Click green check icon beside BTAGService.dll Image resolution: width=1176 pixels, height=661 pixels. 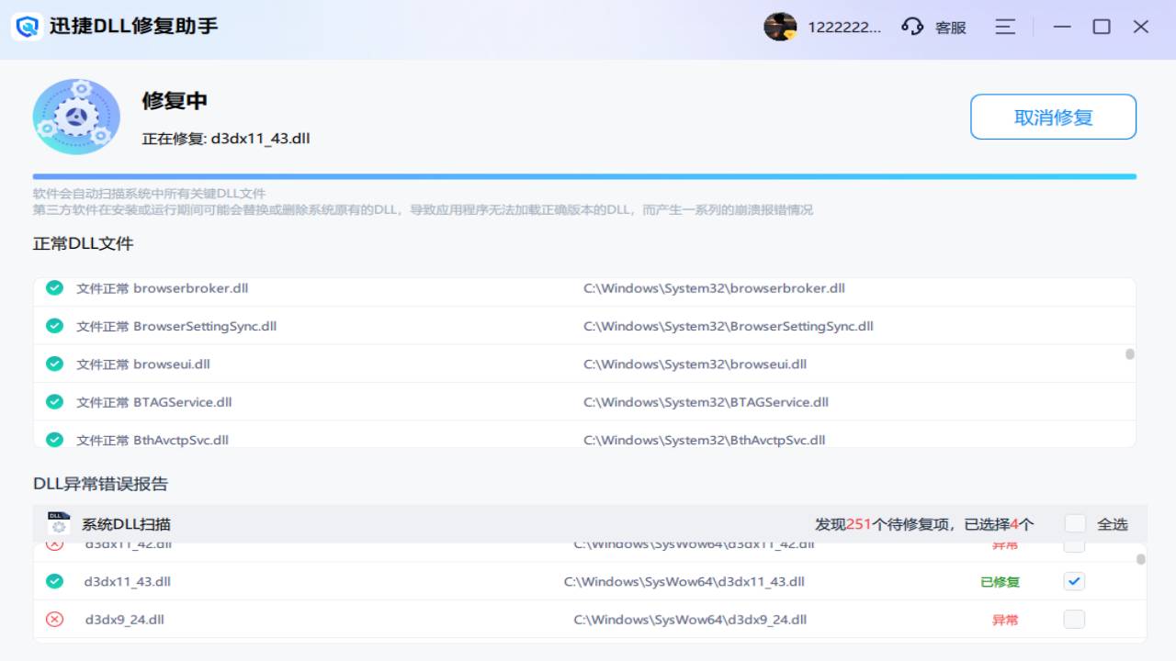pos(55,402)
